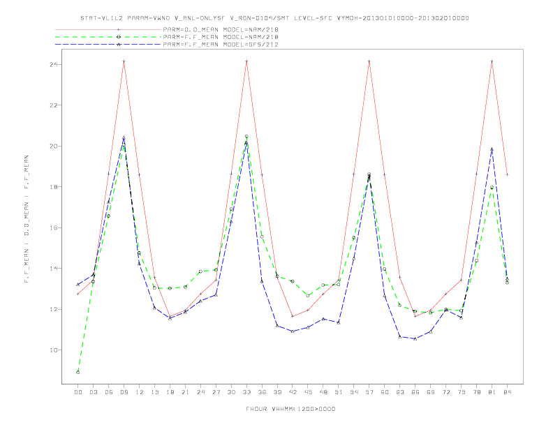Click y-axis tick value 12
The image size is (553, 427).
pos(54,309)
